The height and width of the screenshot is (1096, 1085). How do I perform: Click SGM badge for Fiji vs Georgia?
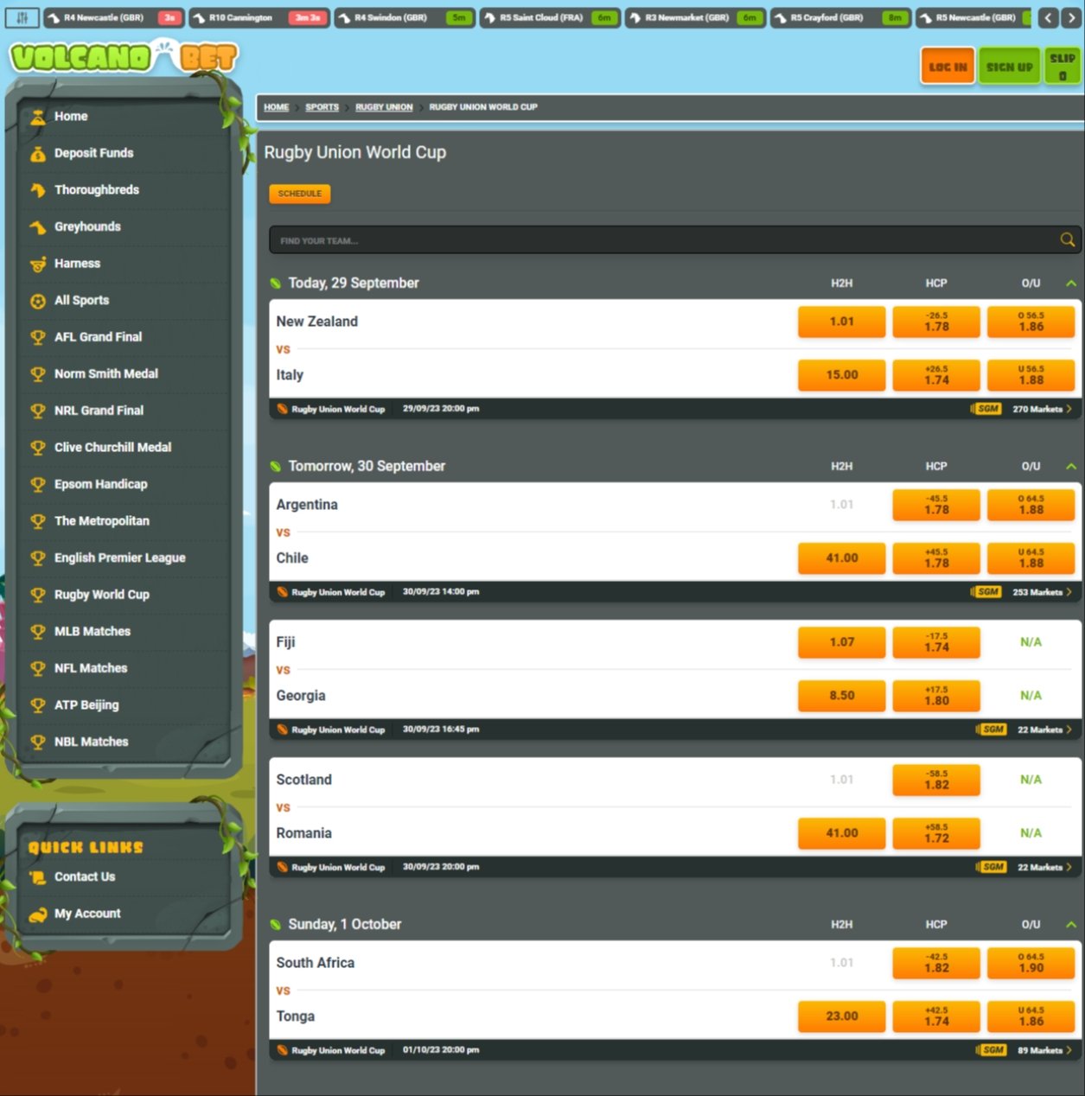pyautogui.click(x=992, y=730)
